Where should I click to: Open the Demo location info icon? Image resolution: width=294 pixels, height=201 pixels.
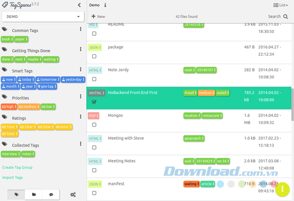pyautogui.click(x=105, y=5)
